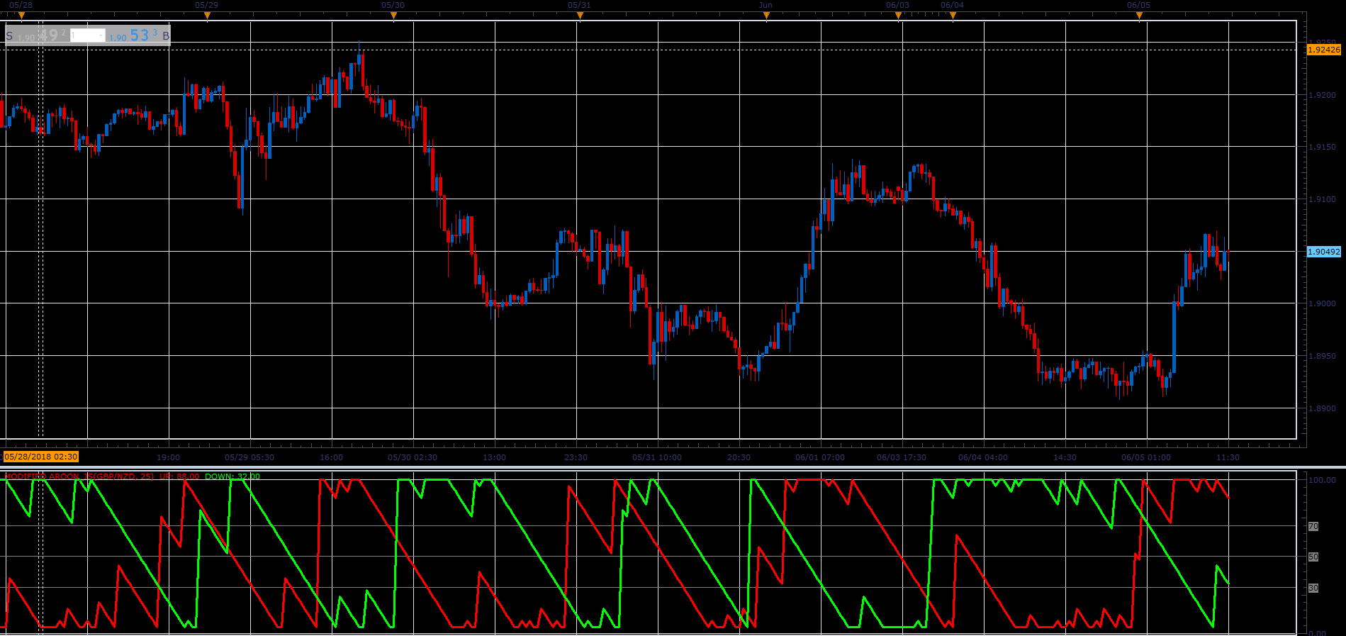
Task: Click the 1.9000 price axis label
Action: (1322, 303)
